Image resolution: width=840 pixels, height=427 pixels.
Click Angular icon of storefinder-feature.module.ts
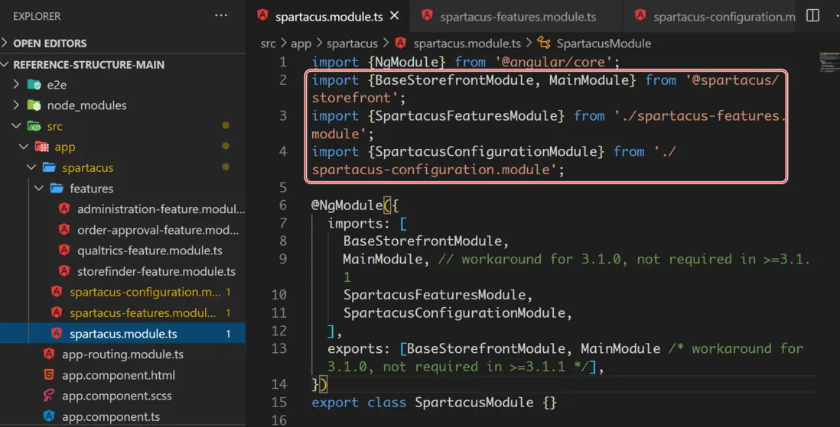[x=64, y=270]
